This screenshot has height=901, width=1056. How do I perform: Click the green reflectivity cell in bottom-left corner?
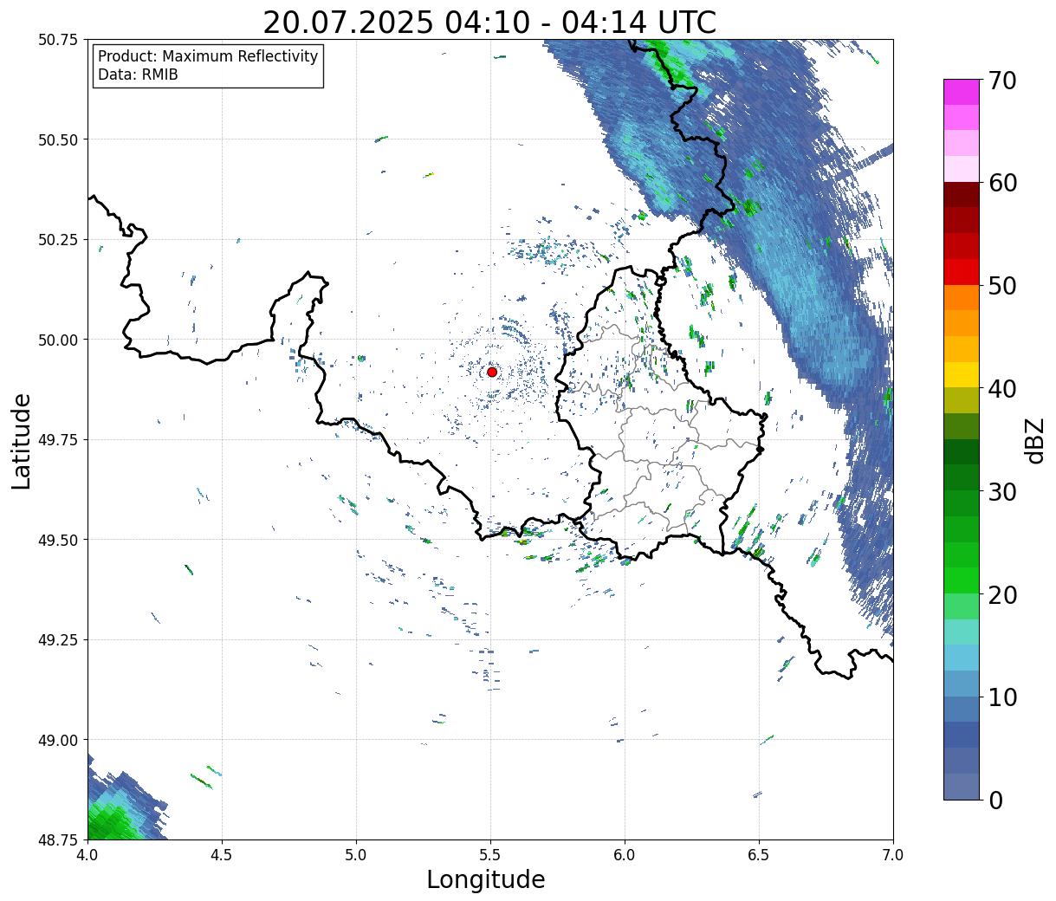(x=113, y=821)
